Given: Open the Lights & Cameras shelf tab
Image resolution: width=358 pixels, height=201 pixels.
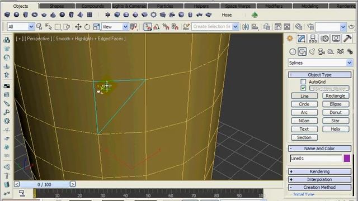Looking at the screenshot, I should (x=129, y=6).
